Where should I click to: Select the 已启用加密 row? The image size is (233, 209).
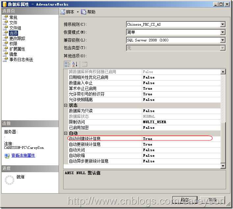(x=144, y=128)
